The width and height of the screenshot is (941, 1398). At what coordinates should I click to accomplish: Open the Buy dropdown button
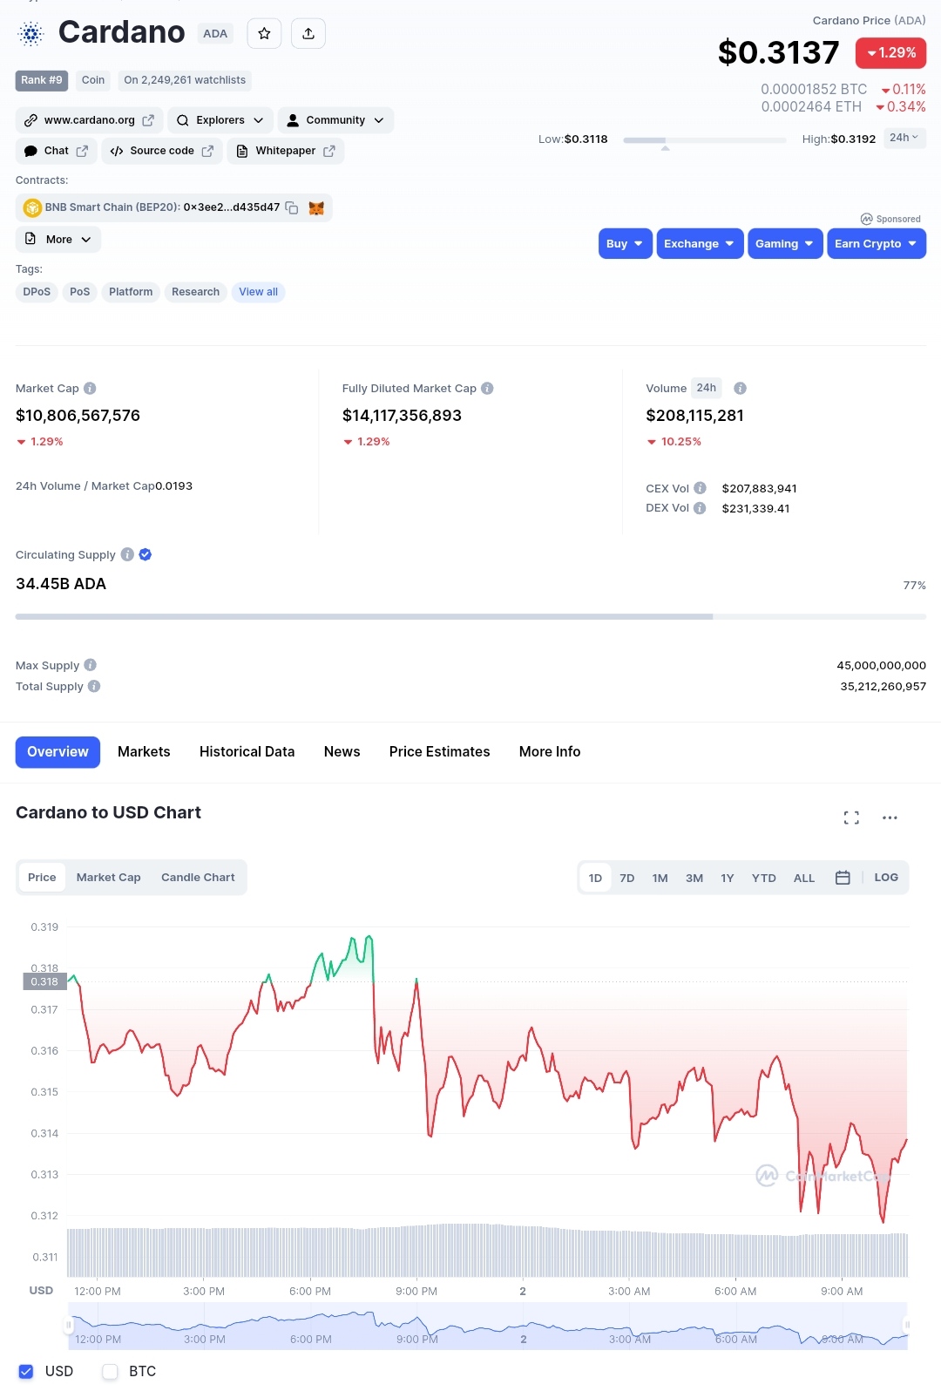tap(625, 244)
